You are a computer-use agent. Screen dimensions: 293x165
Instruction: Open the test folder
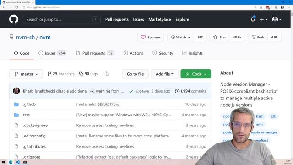(x=27, y=115)
